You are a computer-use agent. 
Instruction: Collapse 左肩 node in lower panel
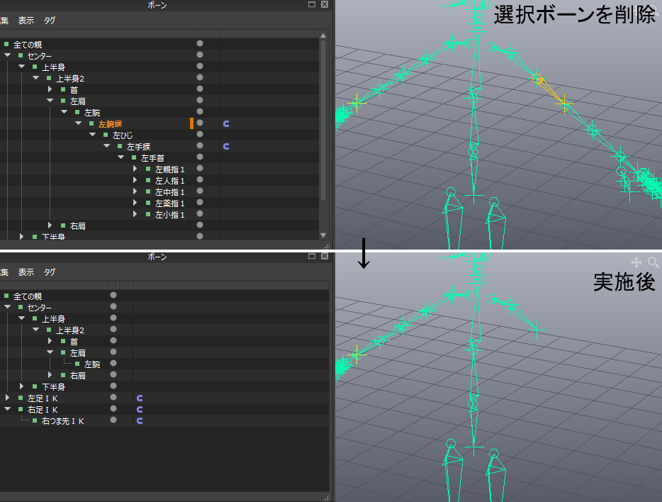click(x=50, y=352)
